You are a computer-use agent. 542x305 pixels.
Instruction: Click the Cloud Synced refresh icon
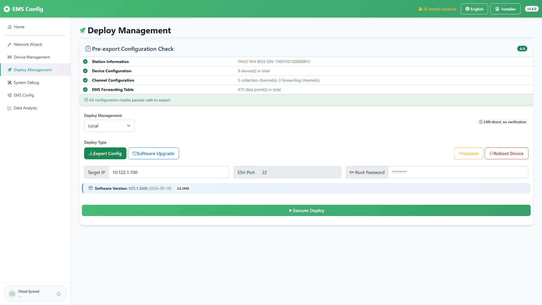[x=59, y=294]
